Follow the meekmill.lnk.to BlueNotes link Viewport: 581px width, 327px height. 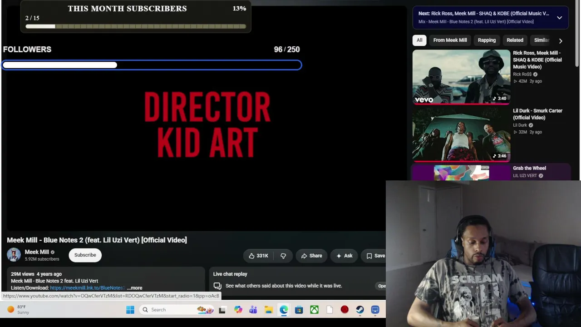pyautogui.click(x=87, y=288)
